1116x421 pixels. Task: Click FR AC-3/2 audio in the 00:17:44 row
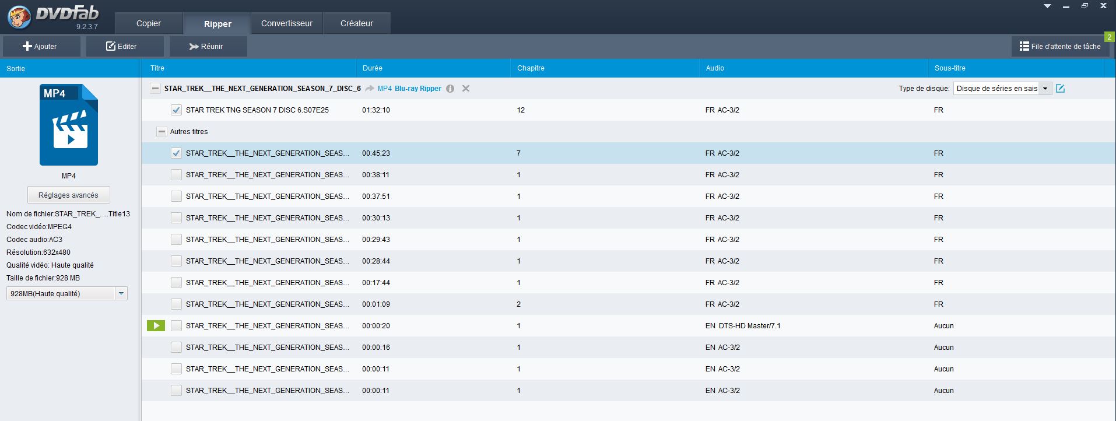(722, 283)
